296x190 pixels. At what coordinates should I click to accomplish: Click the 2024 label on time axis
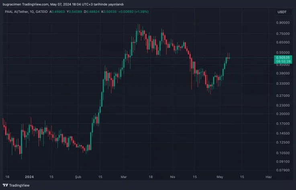(29, 176)
